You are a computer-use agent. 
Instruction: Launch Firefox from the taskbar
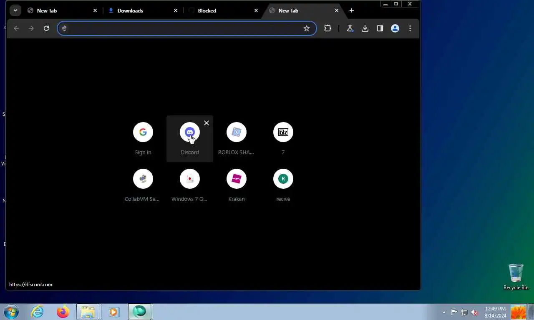[63, 312]
